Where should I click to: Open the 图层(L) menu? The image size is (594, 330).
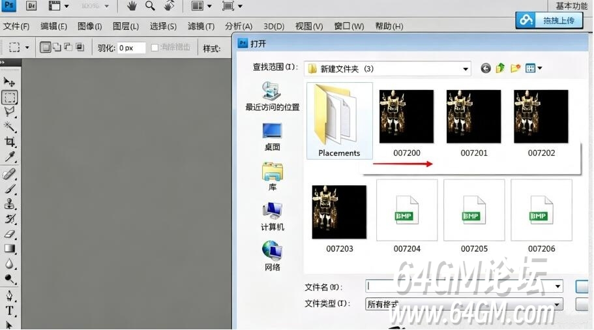pyautogui.click(x=126, y=26)
